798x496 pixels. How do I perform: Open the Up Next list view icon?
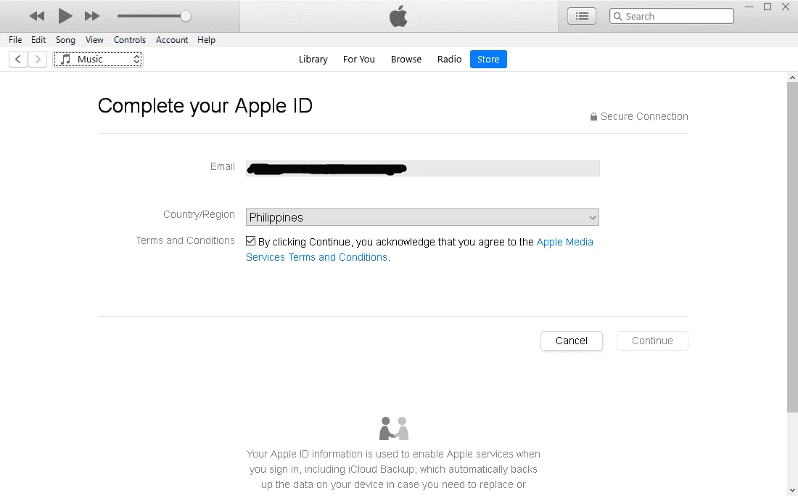[x=582, y=16]
